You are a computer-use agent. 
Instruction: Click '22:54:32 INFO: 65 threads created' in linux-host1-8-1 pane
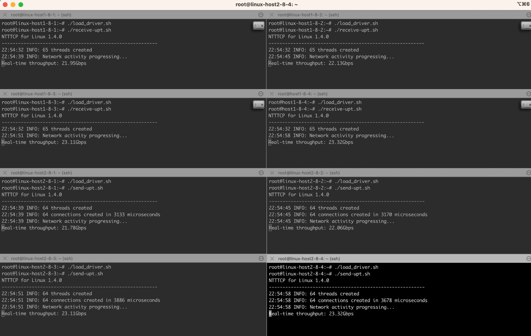pyautogui.click(x=47, y=50)
